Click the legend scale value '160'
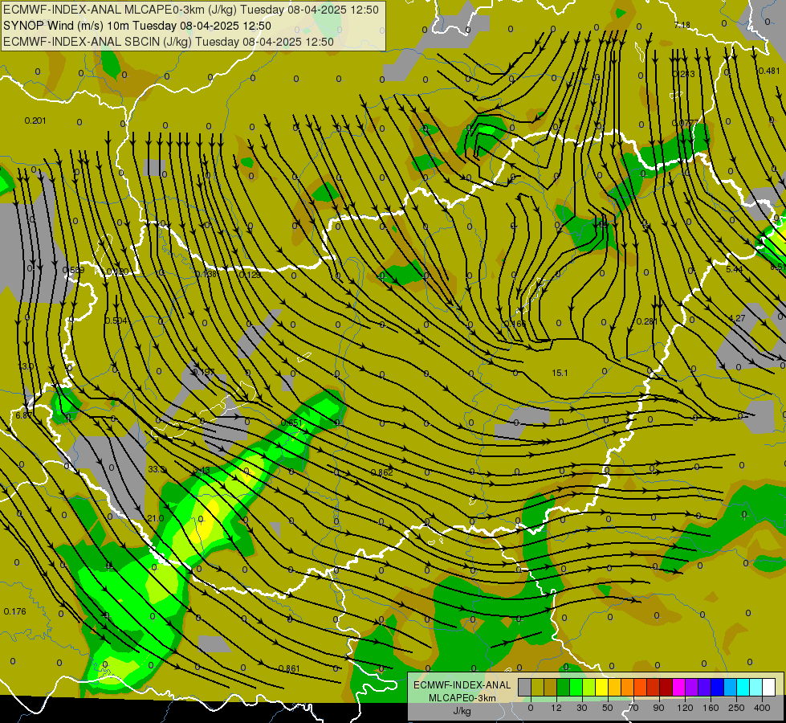Image resolution: width=786 pixels, height=723 pixels. [711, 708]
